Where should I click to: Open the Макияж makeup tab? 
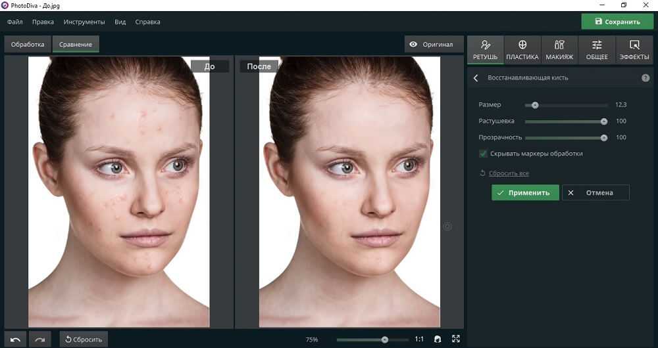pyautogui.click(x=559, y=50)
